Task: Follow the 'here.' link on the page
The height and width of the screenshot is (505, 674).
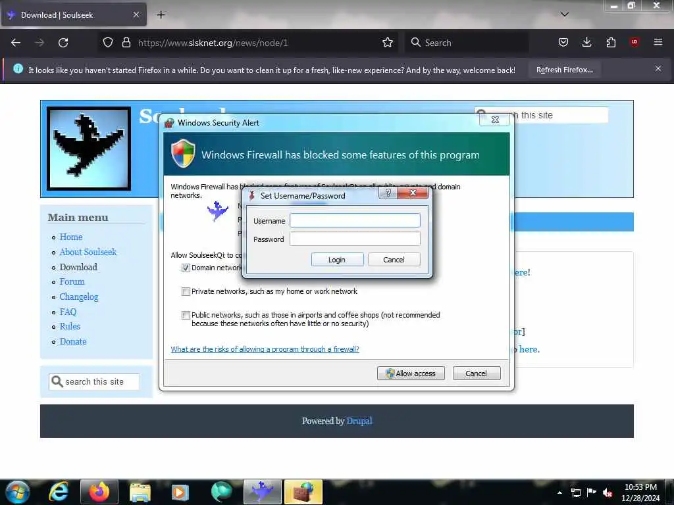Action: (529, 349)
